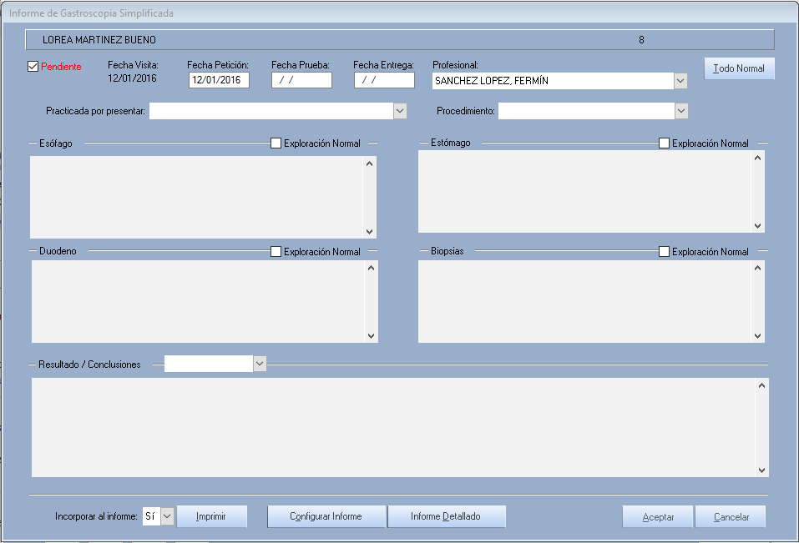The width and height of the screenshot is (799, 543).
Task: Open Incorporar al informe dropdown
Action: (x=167, y=516)
